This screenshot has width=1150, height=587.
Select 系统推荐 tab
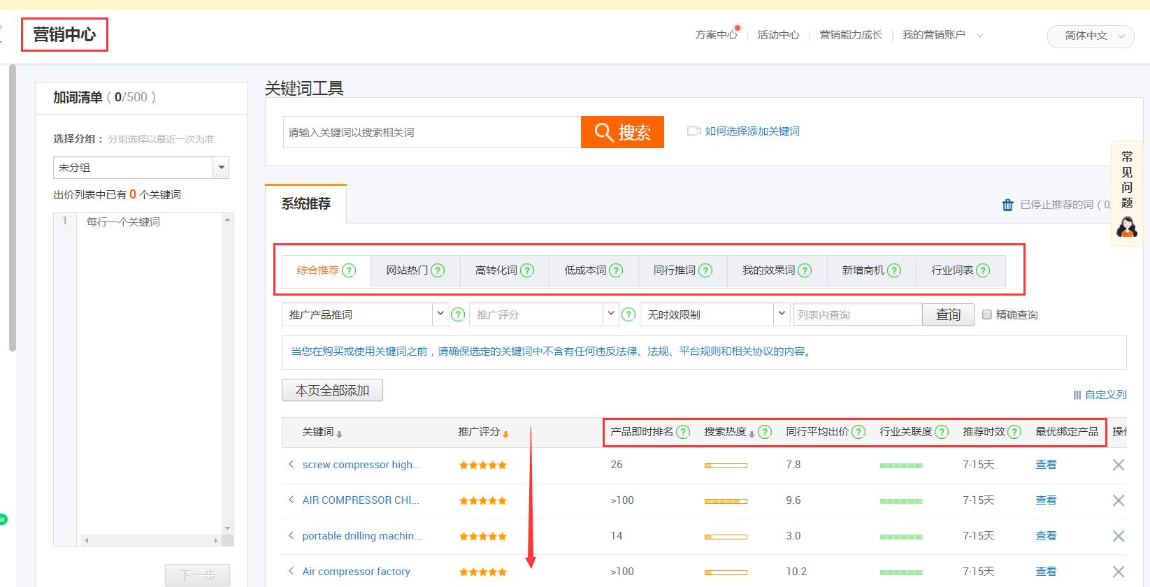[x=306, y=203]
